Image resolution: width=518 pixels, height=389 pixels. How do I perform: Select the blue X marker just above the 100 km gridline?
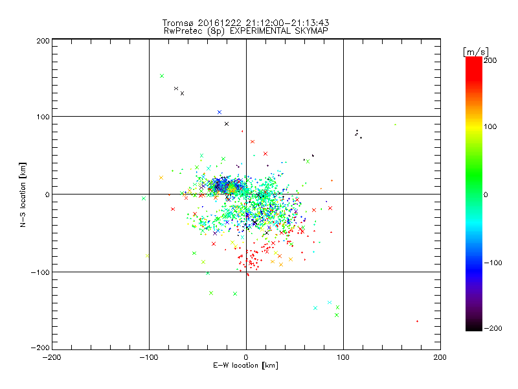[x=220, y=112]
